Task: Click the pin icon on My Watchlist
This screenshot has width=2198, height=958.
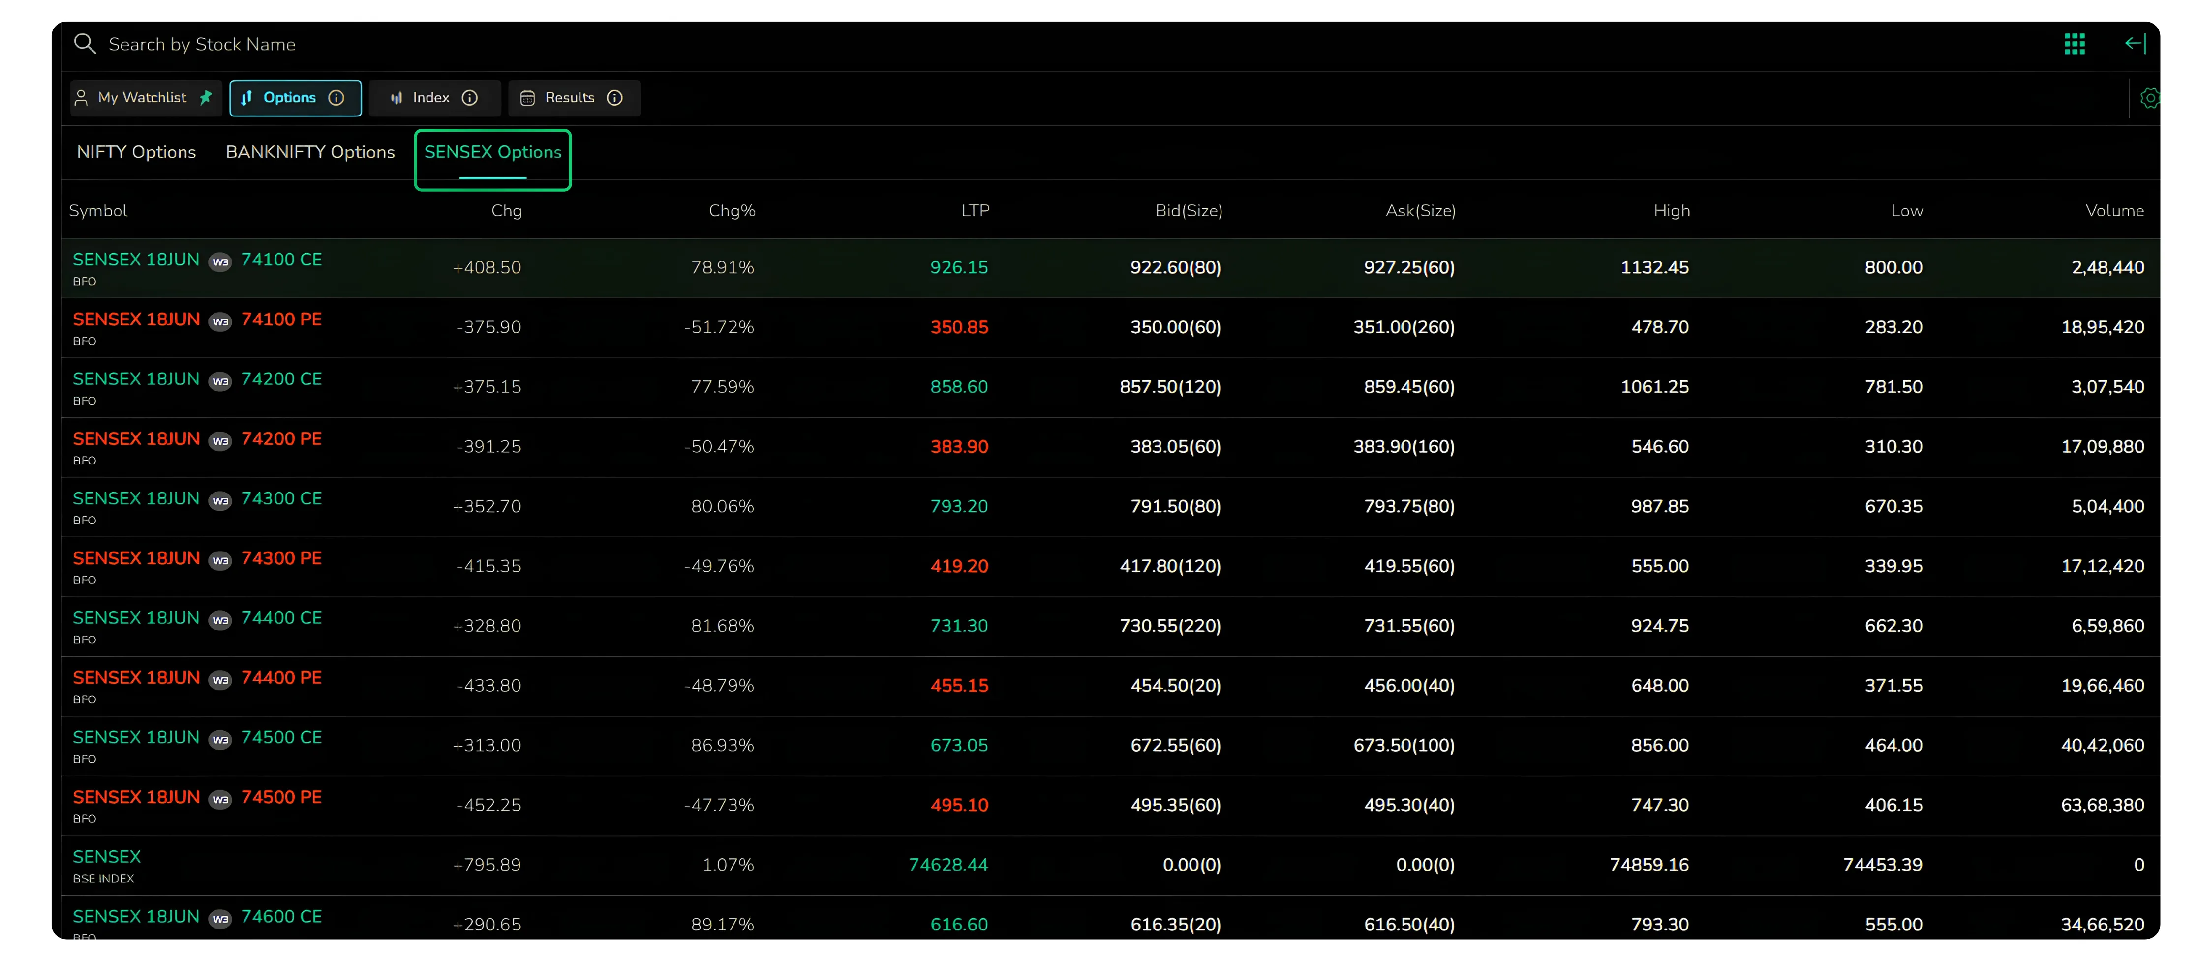Action: click(206, 97)
